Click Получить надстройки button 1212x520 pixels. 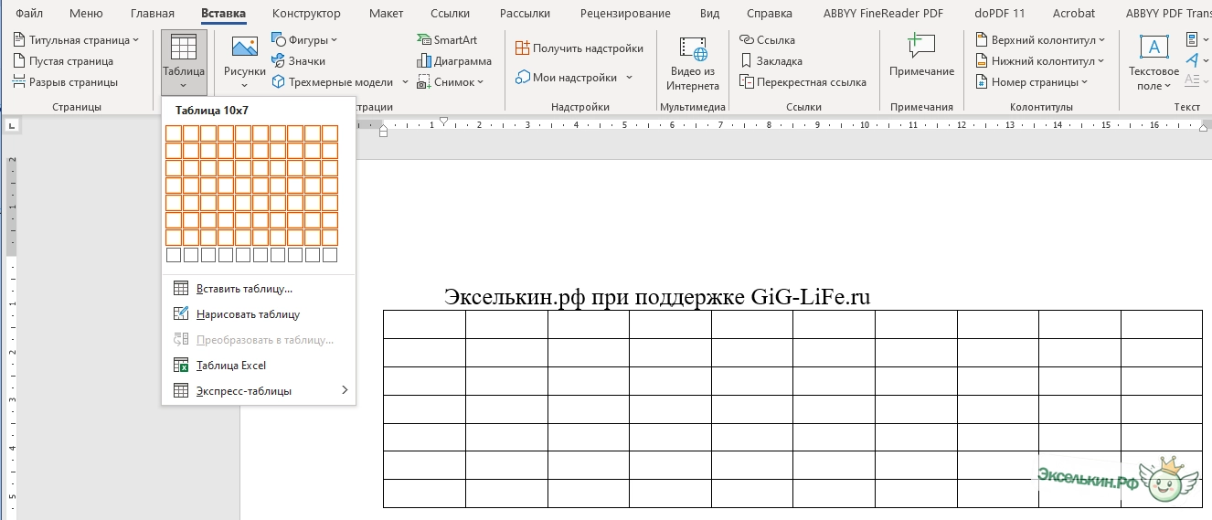[x=579, y=48]
